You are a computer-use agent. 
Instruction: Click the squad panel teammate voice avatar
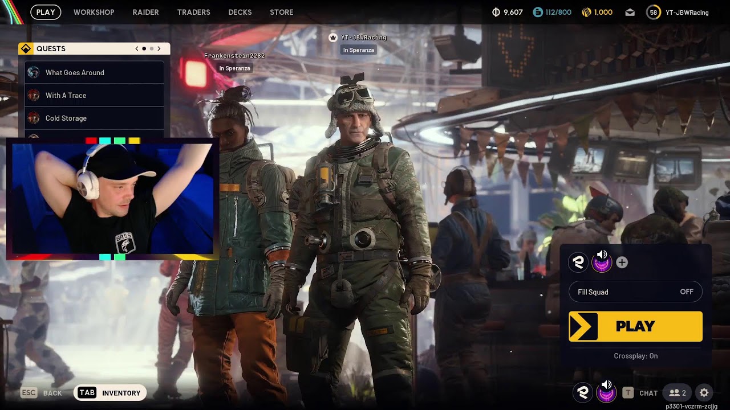(602, 263)
